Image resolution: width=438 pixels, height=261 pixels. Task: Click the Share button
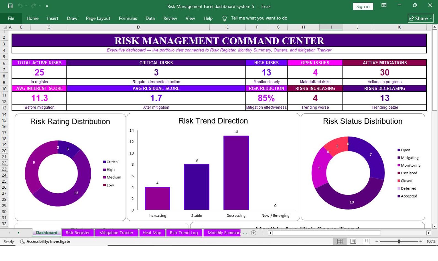(x=420, y=18)
